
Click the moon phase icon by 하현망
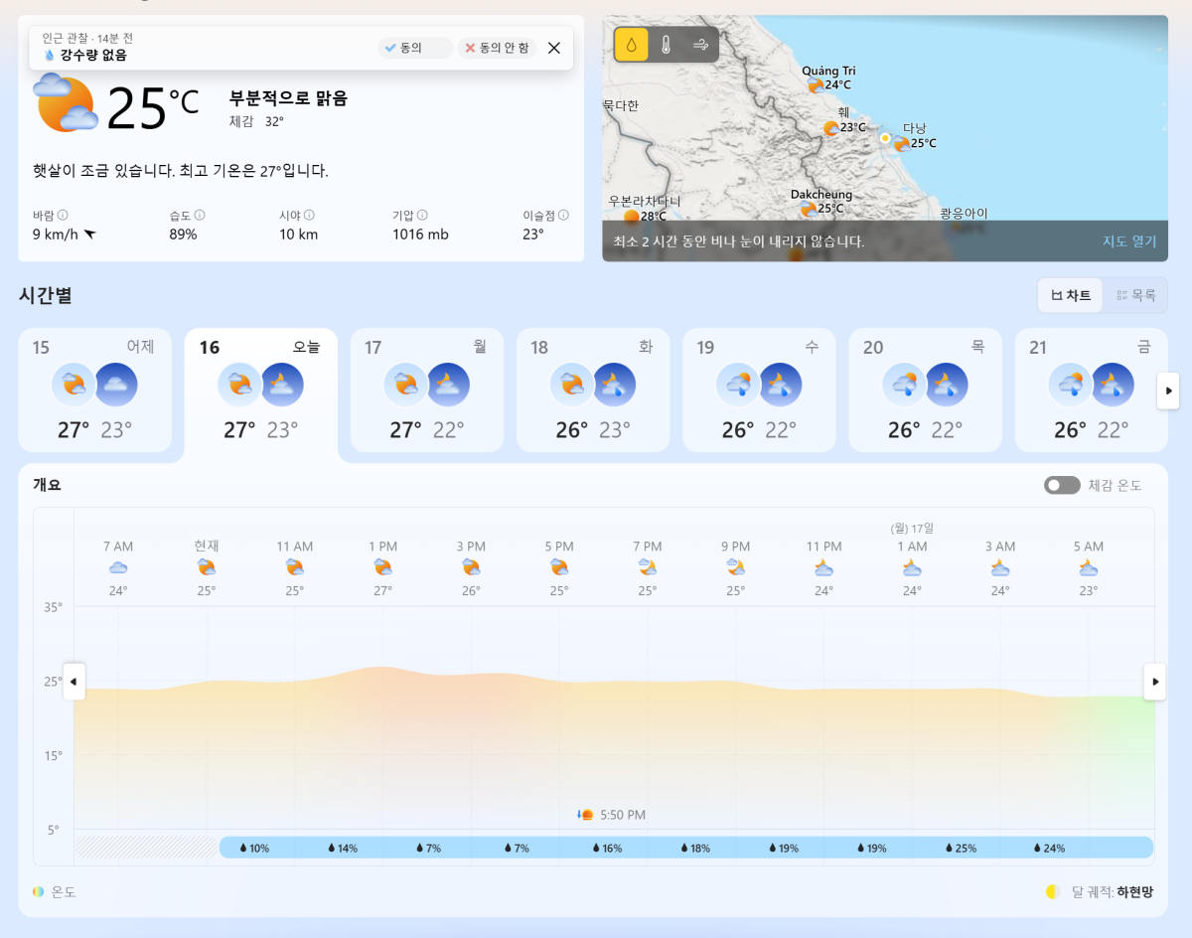[x=1053, y=892]
